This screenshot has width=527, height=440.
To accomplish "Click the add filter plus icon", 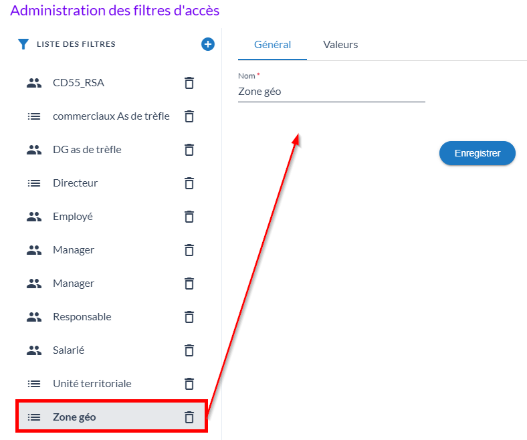I will (208, 44).
